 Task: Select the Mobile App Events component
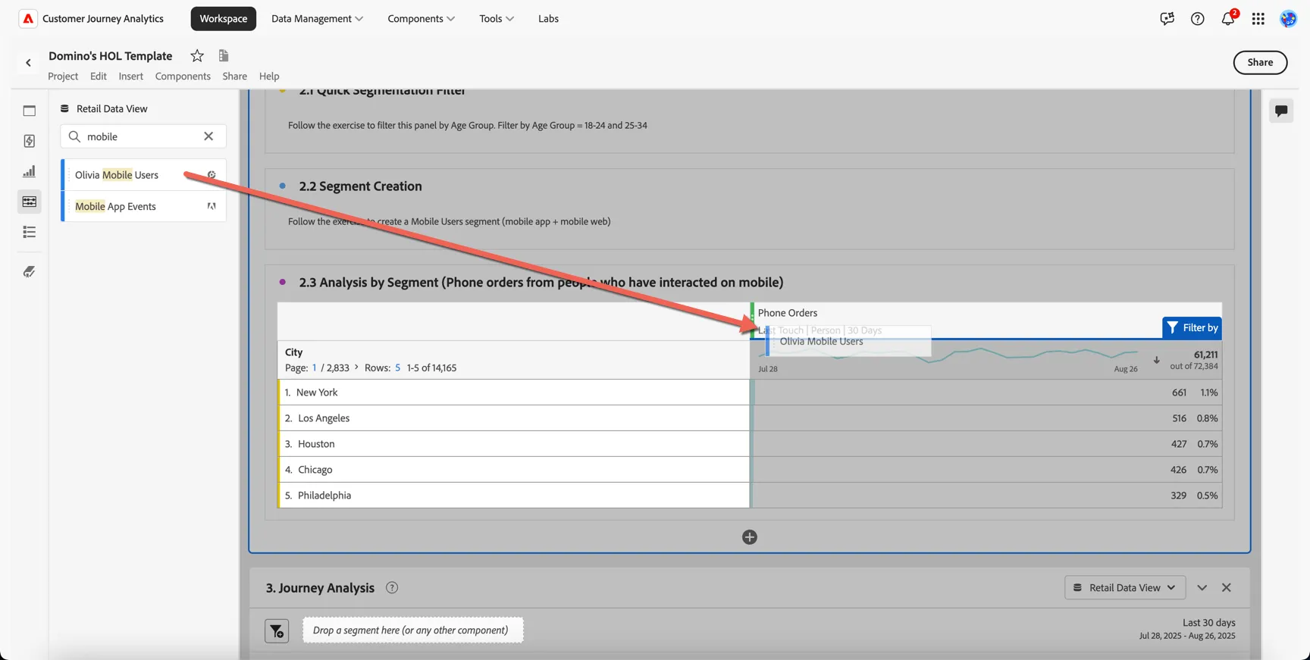(x=143, y=206)
